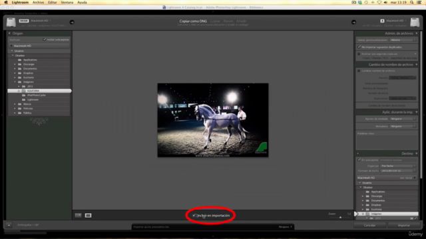Click the subfolder Introducir nombre field
Image resolution: width=426 pixels, height=239 pixels.
click(398, 160)
